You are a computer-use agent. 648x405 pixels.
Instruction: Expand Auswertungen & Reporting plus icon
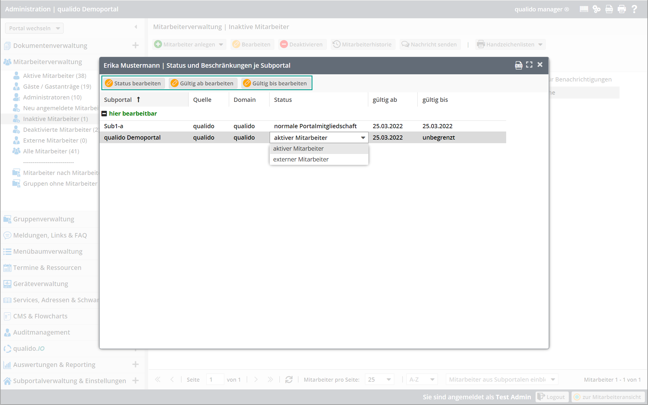coord(136,364)
